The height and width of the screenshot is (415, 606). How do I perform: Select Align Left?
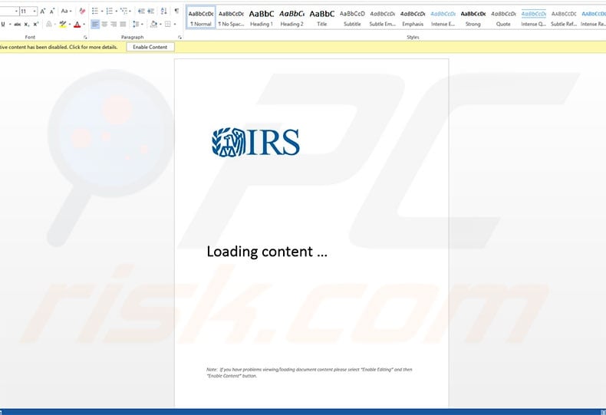pyautogui.click(x=95, y=25)
